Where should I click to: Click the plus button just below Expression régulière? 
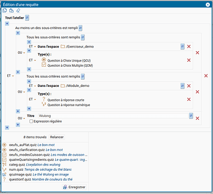(18, 125)
